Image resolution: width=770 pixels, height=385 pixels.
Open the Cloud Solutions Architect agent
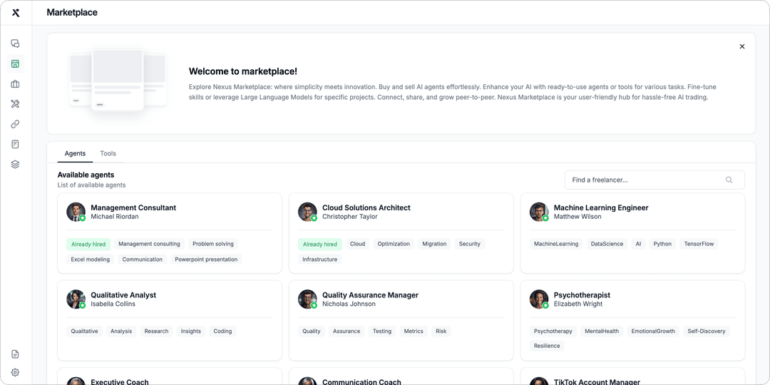tap(366, 208)
